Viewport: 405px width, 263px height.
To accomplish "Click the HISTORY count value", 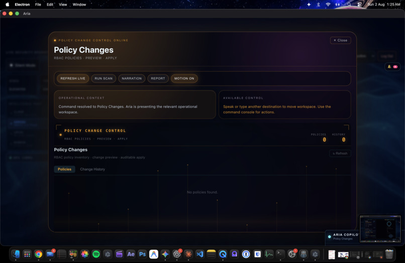I will [344, 140].
